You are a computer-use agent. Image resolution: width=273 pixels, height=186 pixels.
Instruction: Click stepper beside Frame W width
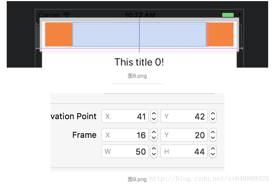tap(154, 151)
